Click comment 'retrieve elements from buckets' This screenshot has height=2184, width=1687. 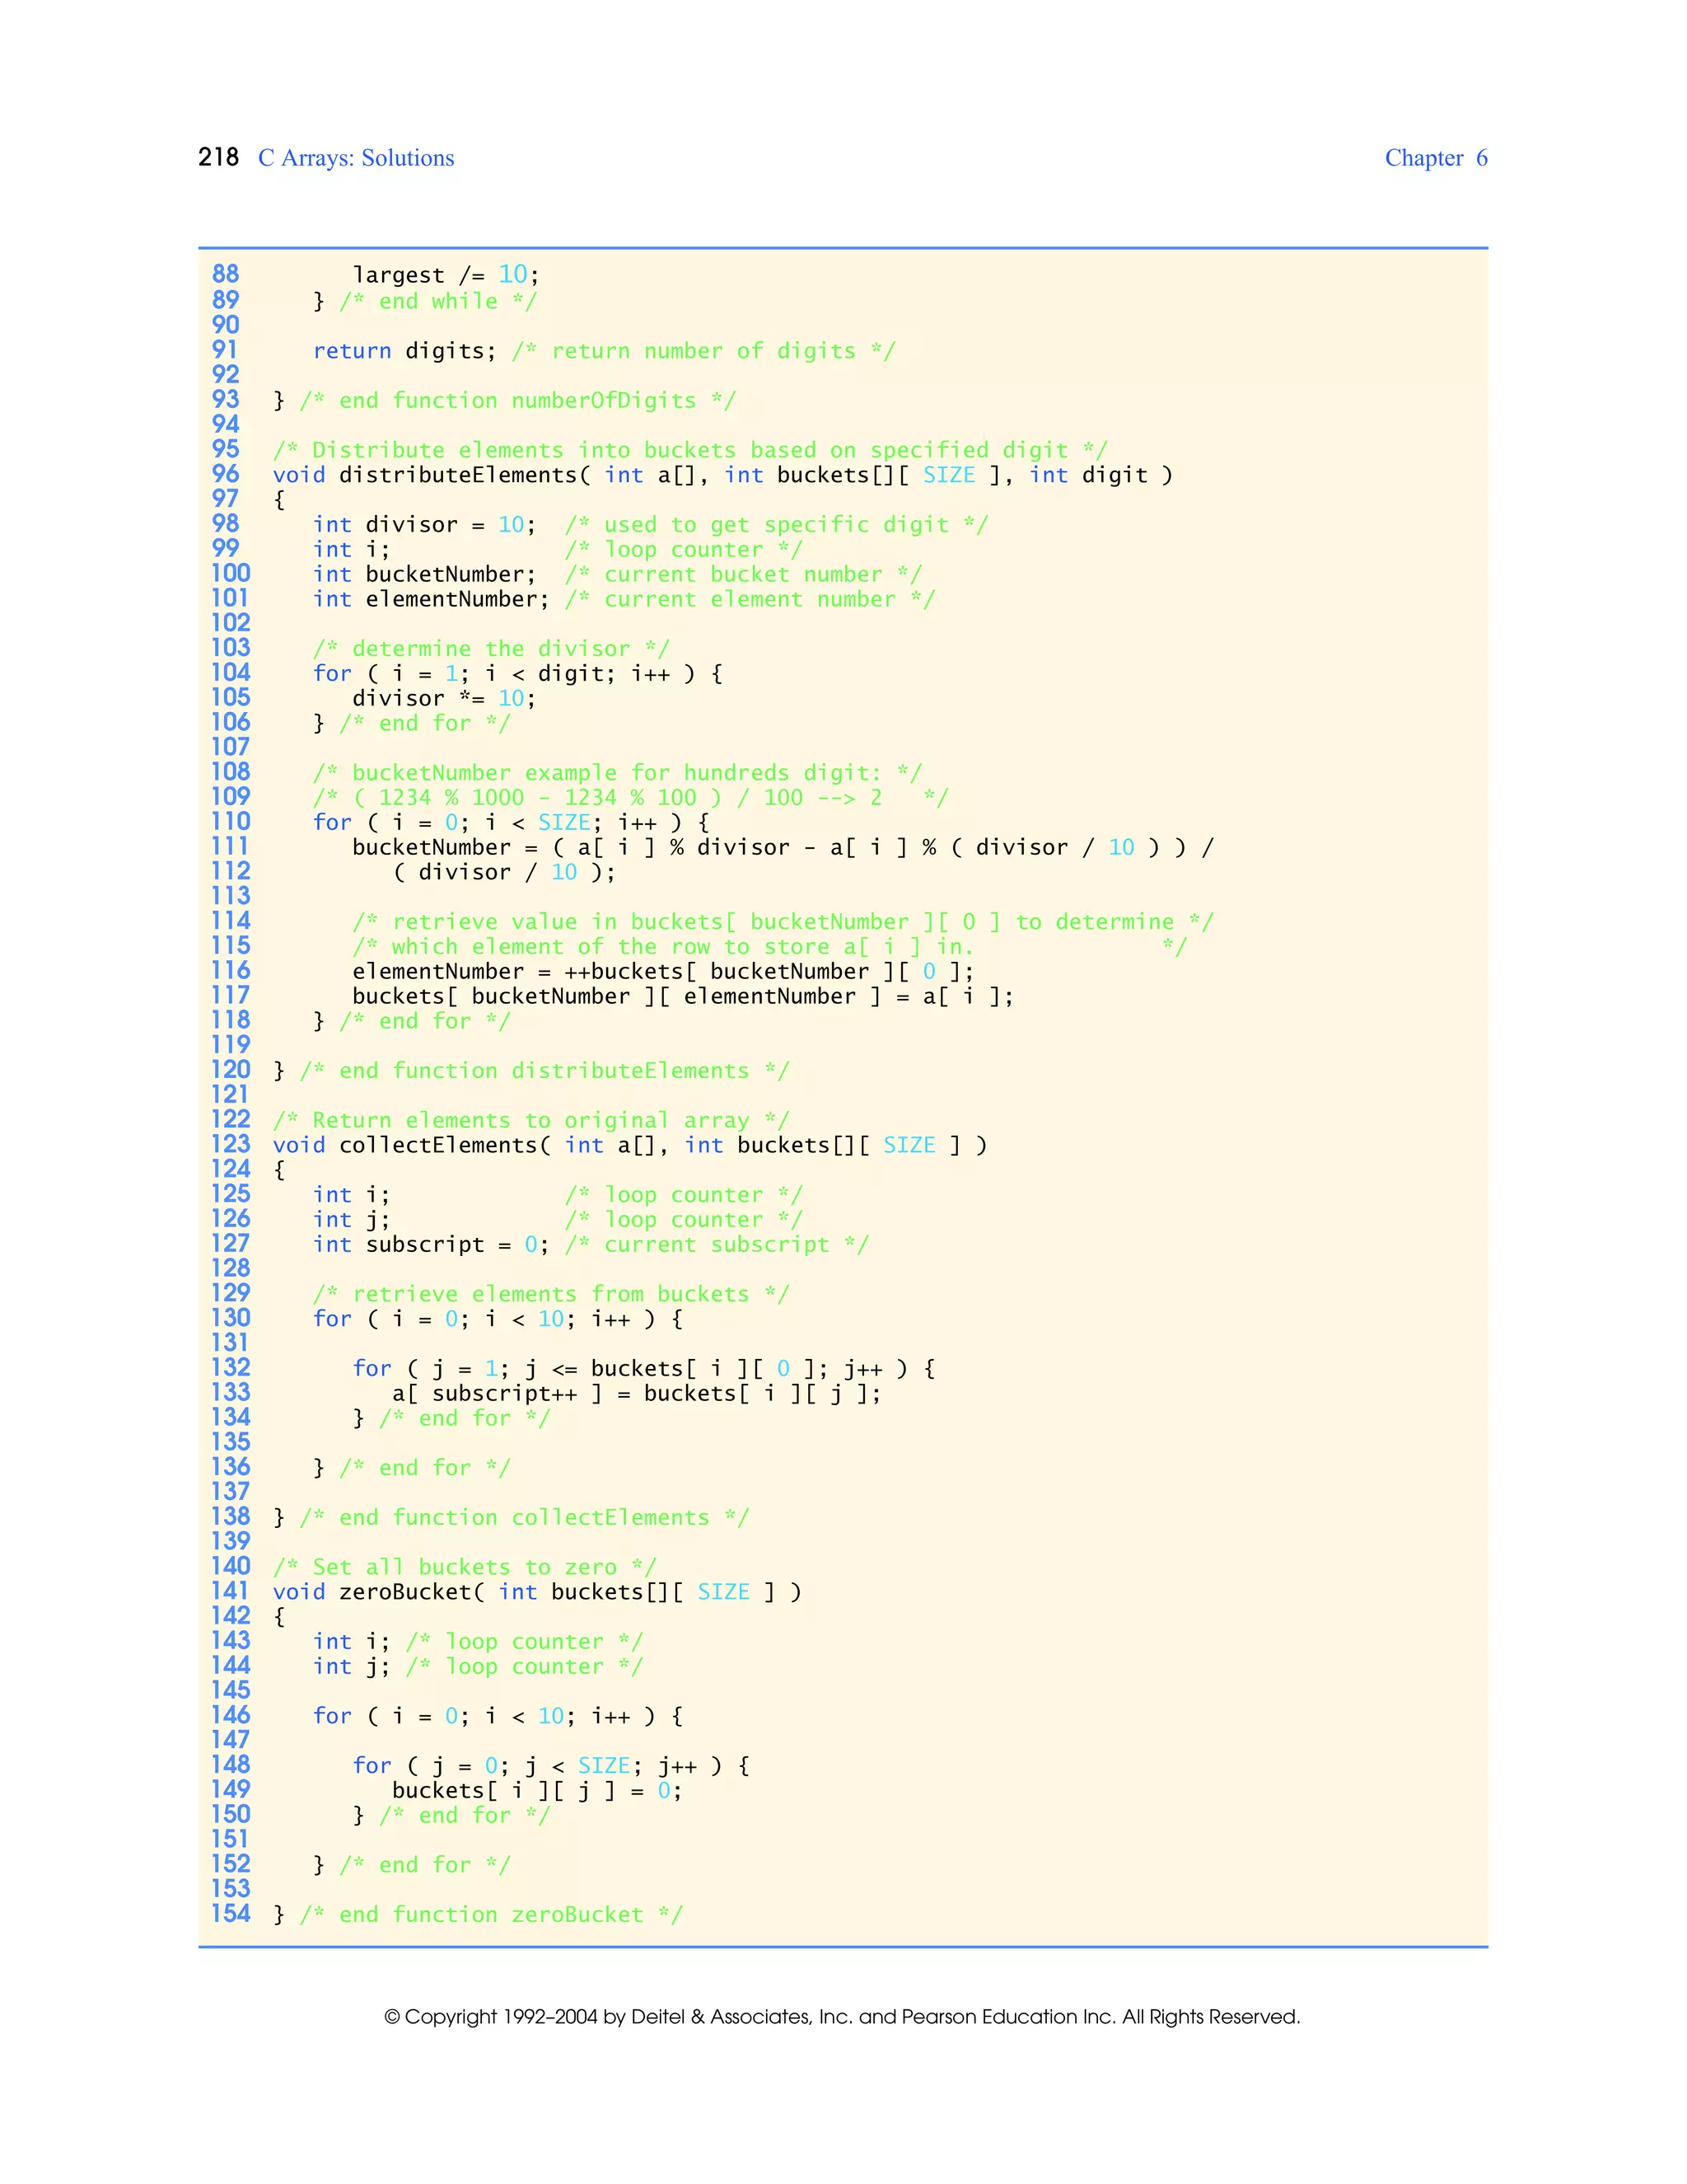coord(551,1294)
